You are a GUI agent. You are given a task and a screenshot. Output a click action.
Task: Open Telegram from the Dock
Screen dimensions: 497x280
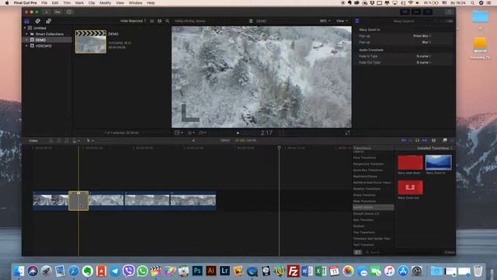(x=115, y=271)
